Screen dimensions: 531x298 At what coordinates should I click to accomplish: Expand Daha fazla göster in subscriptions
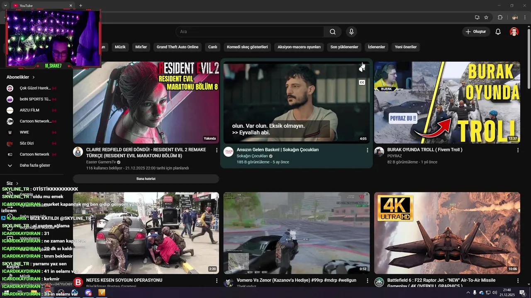click(x=31, y=165)
